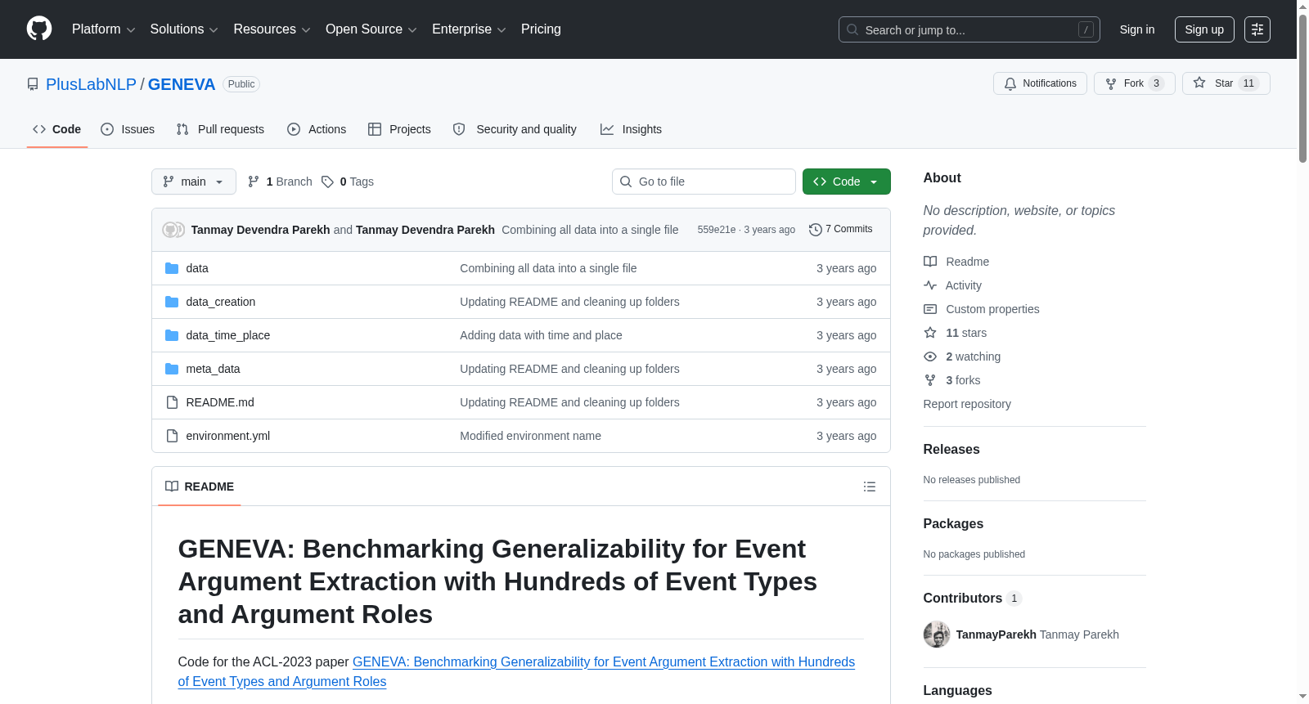Open the main branch selector dropdown
The height and width of the screenshot is (704, 1309).
click(x=194, y=182)
